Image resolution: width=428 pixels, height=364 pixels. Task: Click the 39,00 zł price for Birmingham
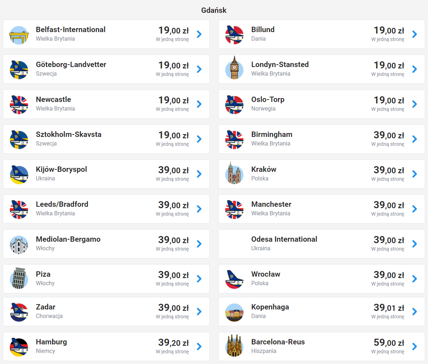click(x=389, y=135)
